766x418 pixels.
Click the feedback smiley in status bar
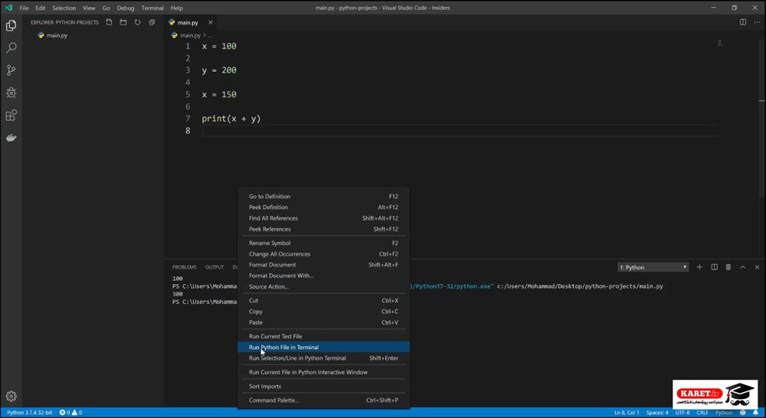click(743, 413)
